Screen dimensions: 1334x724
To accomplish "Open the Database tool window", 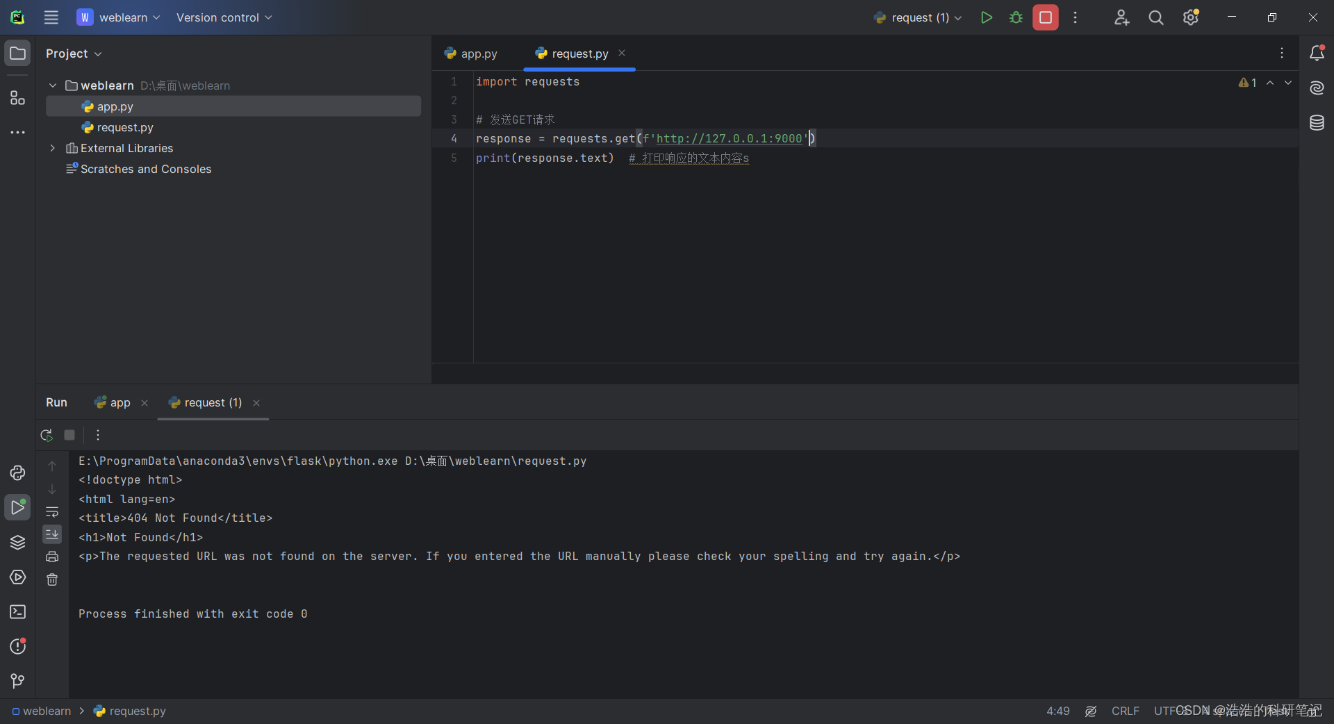I will coord(1317,123).
